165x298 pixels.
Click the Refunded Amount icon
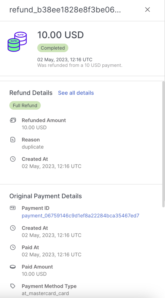13,120
